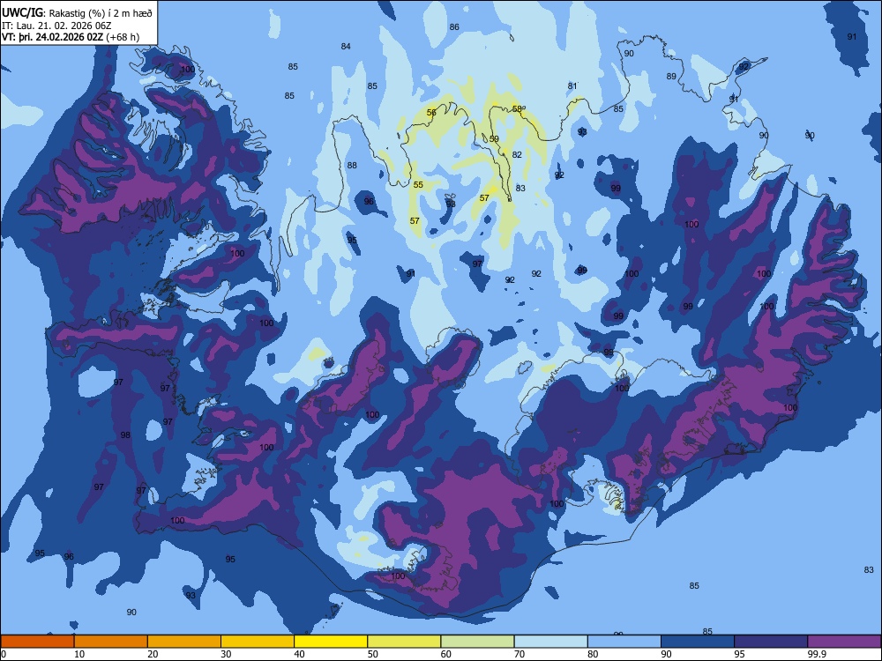Click the amber 20–30 legend swatch

(184, 642)
